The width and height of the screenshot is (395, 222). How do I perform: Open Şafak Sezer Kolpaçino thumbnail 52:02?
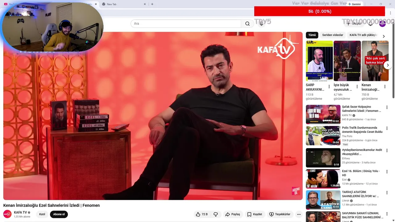pyautogui.click(x=323, y=114)
